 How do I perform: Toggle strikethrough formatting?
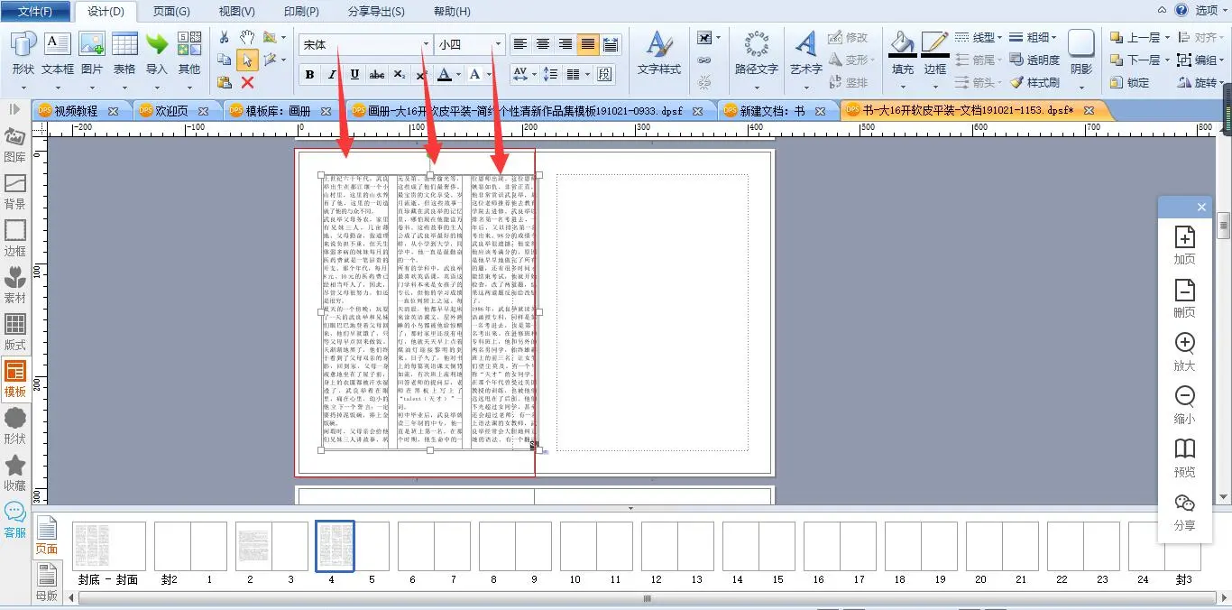(x=377, y=74)
